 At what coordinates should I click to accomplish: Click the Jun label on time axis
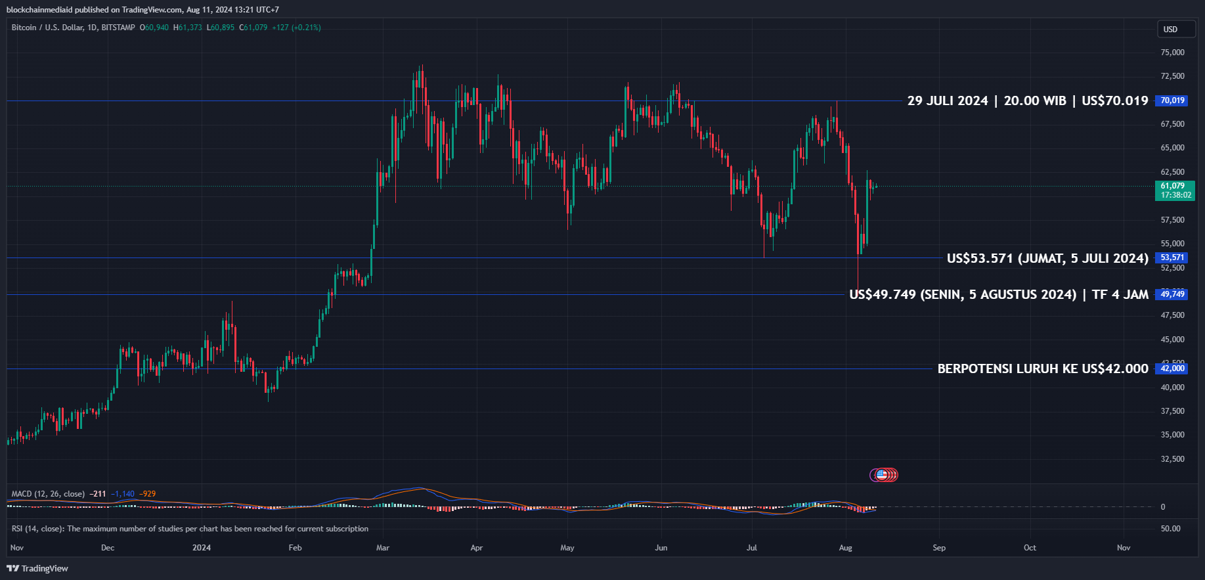click(661, 548)
